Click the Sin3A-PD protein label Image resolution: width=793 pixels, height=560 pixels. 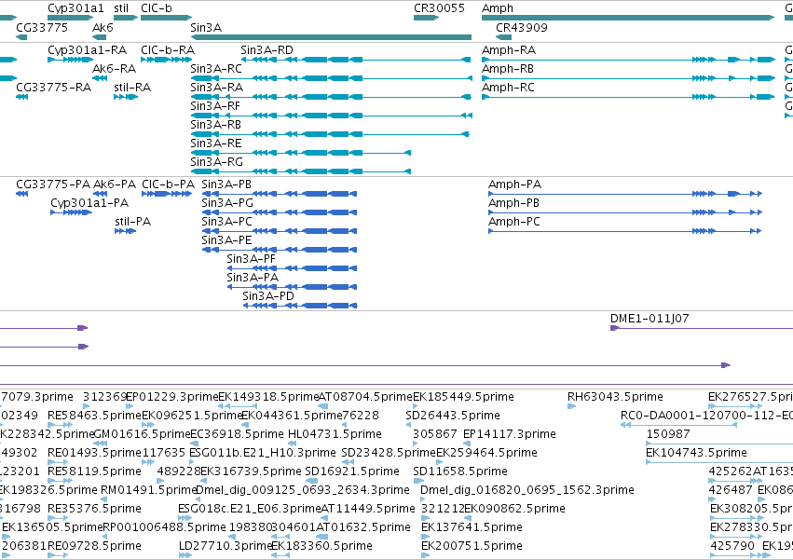tap(268, 296)
